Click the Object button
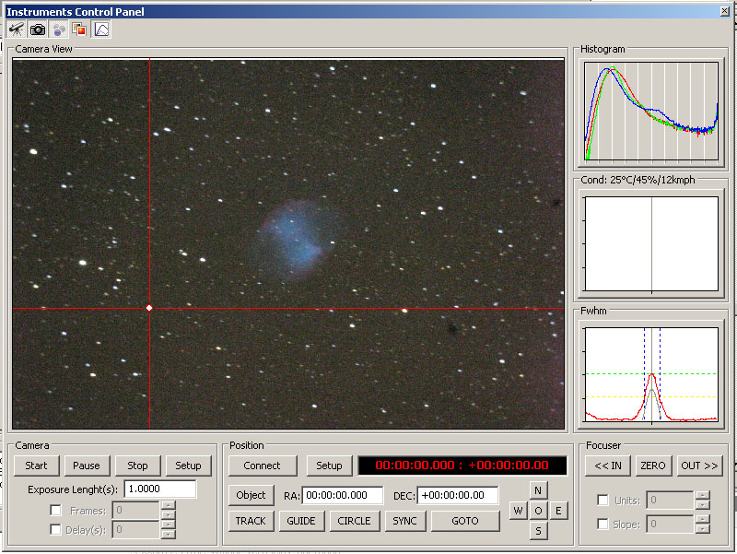The width and height of the screenshot is (737, 554). click(x=251, y=495)
